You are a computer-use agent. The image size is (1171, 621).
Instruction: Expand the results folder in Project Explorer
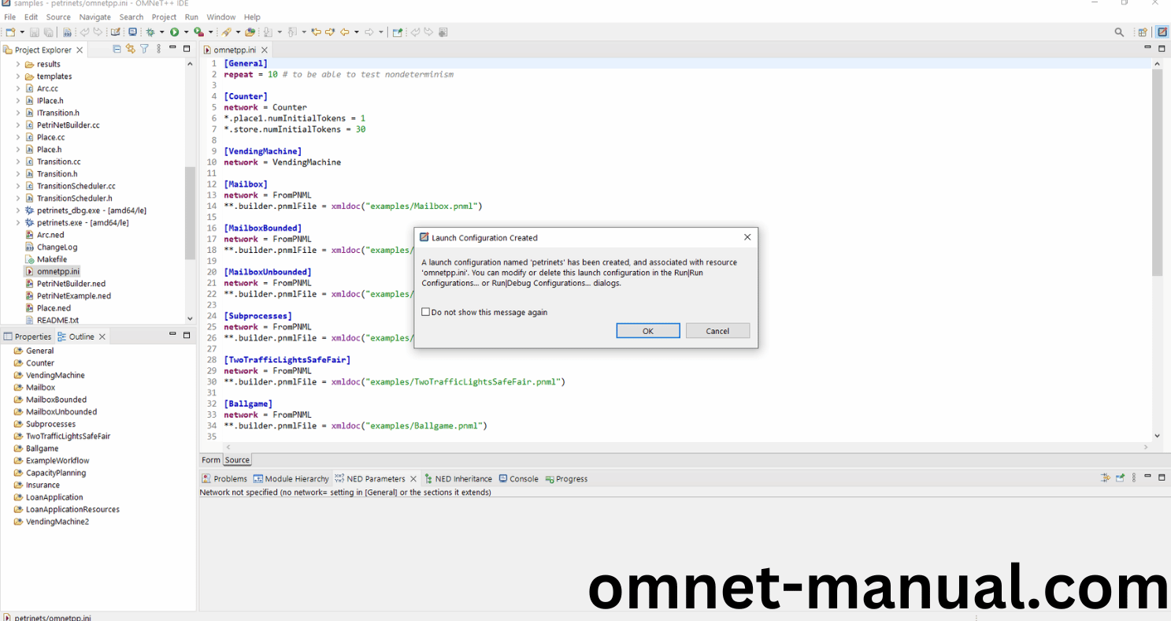(x=18, y=65)
